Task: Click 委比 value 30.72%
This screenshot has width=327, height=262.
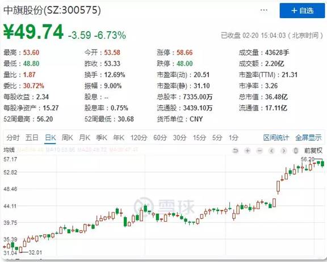Action: tap(33, 86)
